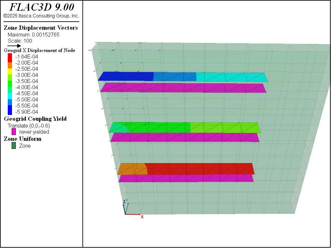The width and height of the screenshot is (331, 248).
Task: Click the 'Zone' legend label
Action: [x=25, y=146]
